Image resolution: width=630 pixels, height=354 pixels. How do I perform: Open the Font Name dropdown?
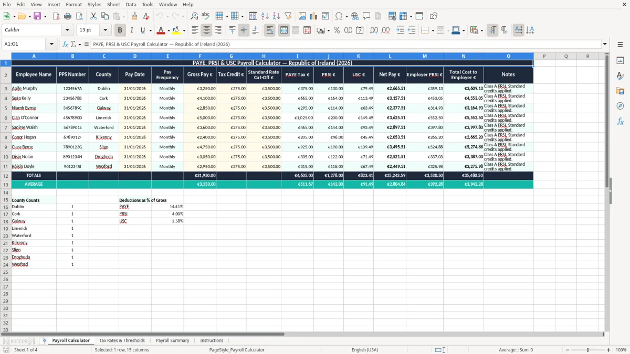[x=67, y=30]
